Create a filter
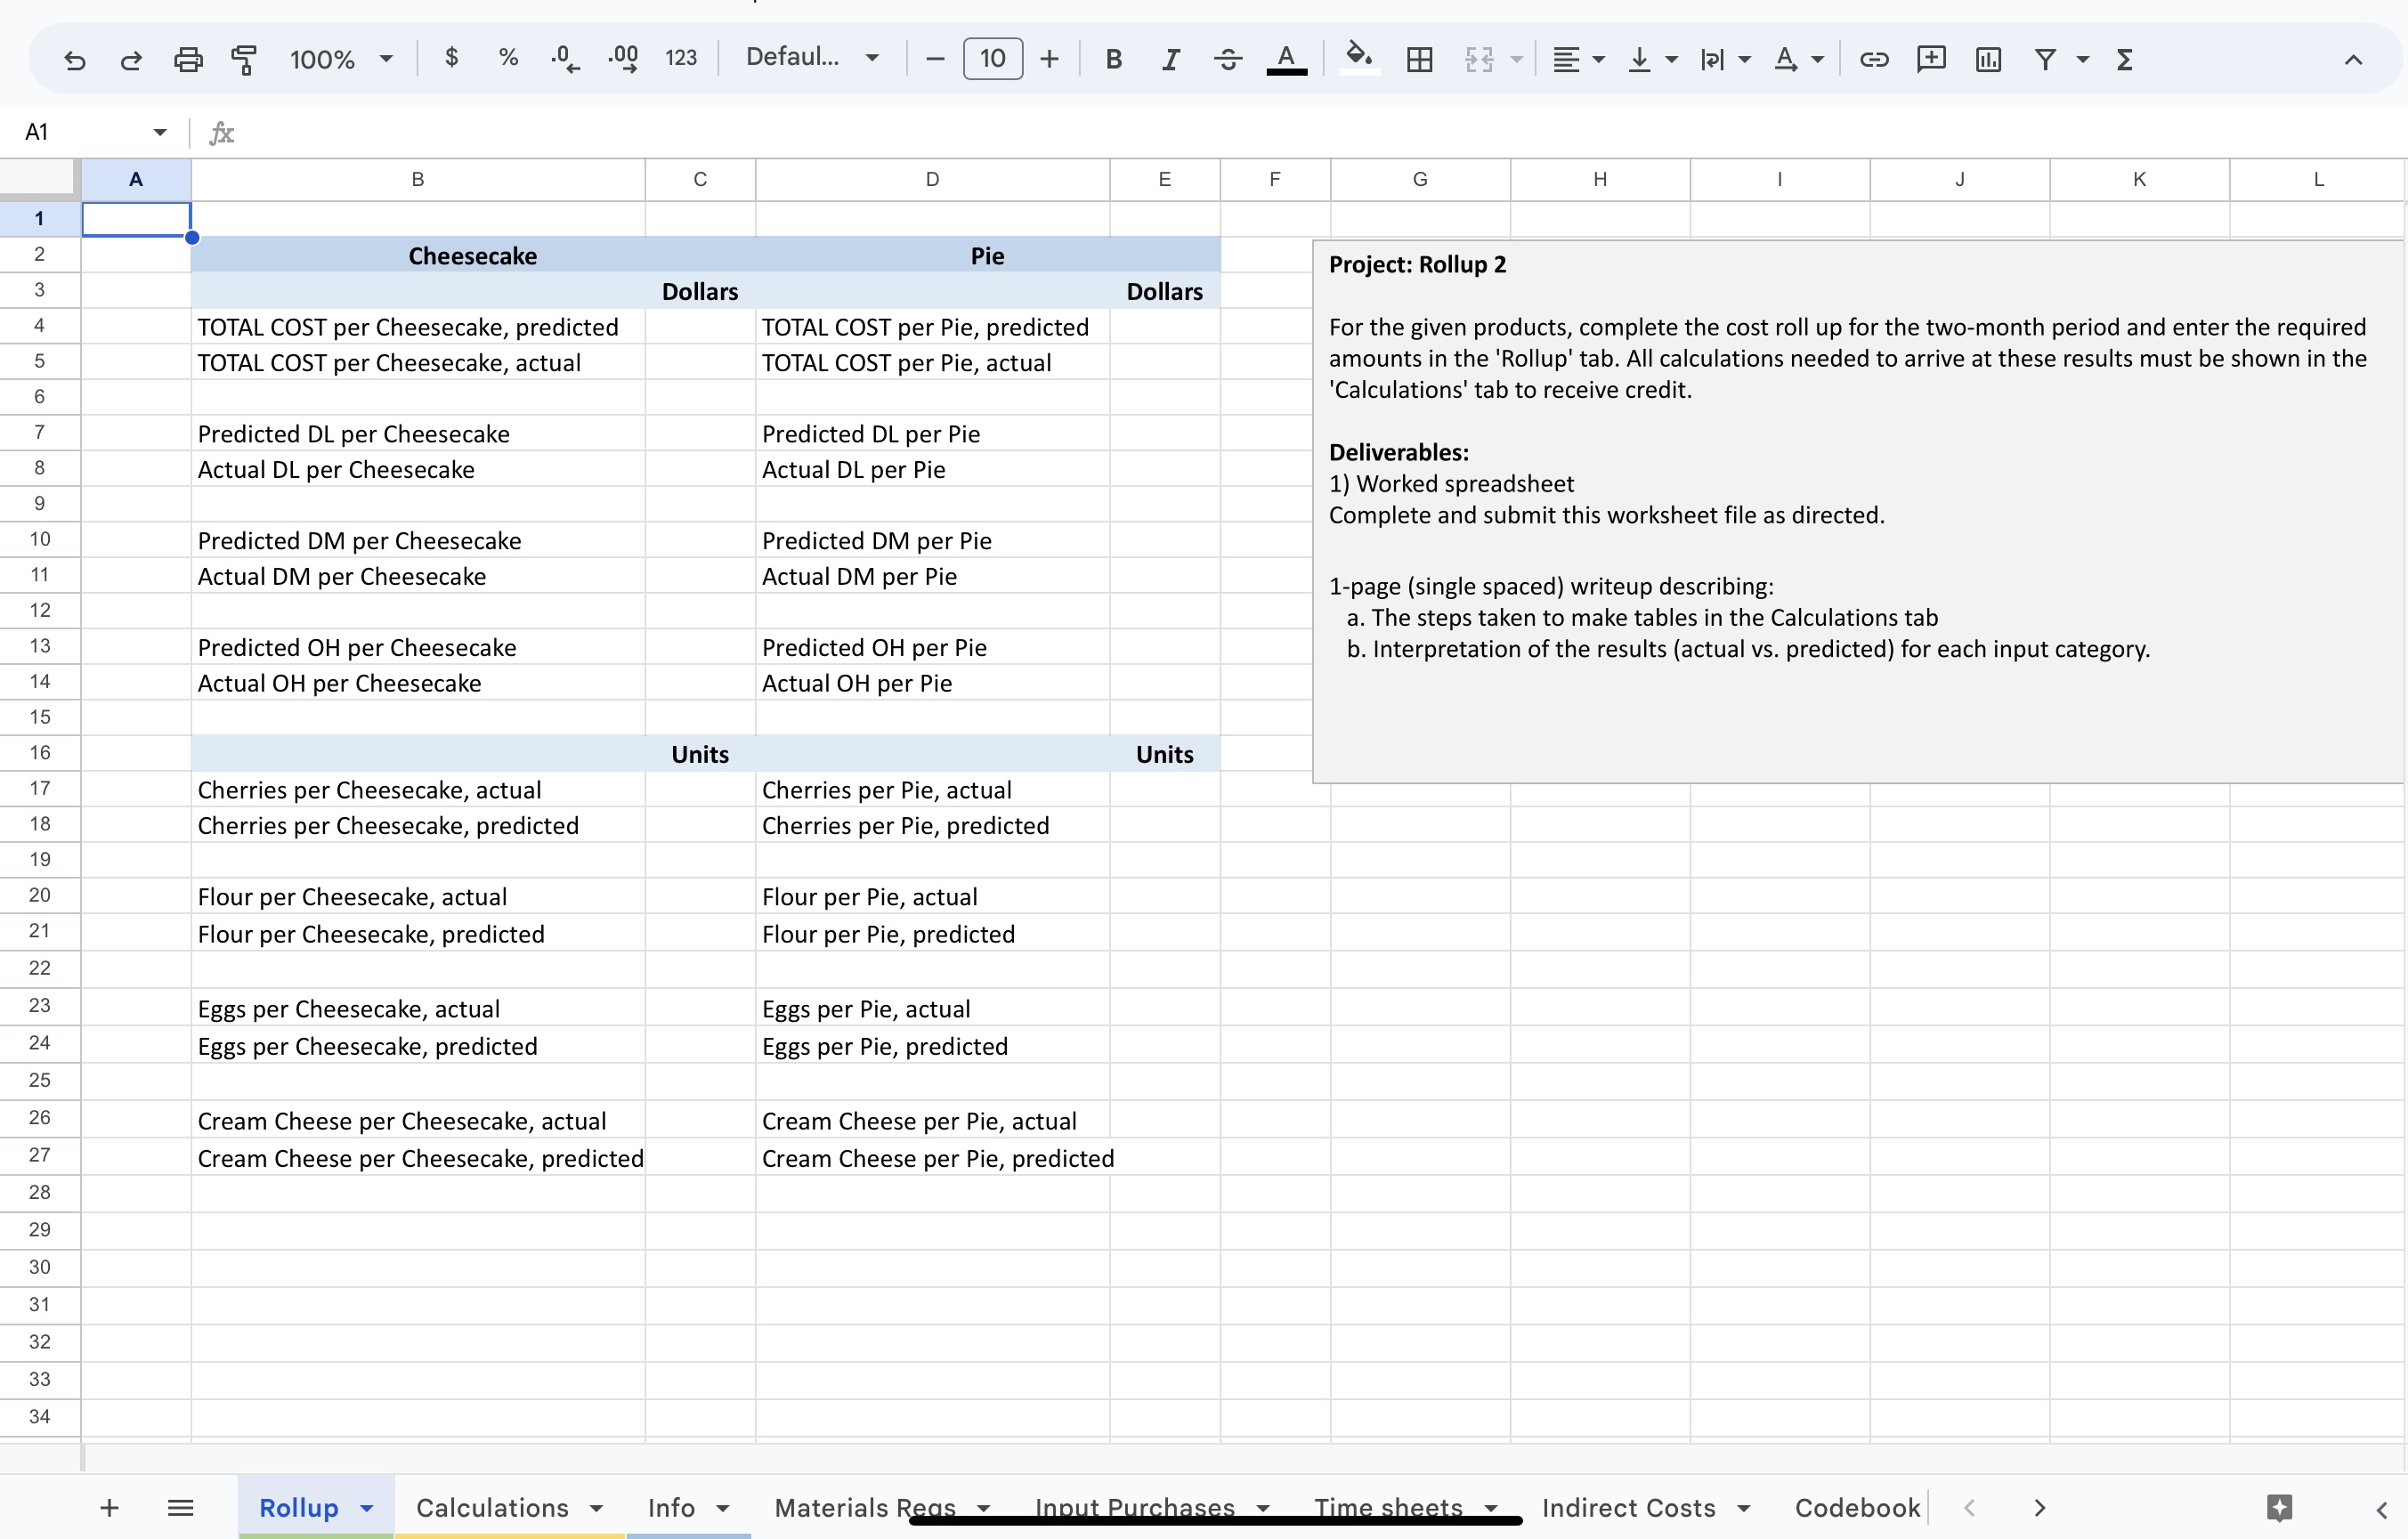Viewport: 2408px width, 1539px height. click(x=2045, y=60)
